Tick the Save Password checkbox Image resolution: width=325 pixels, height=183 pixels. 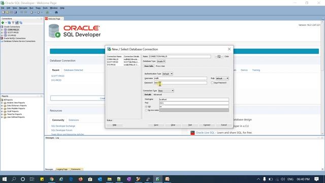[x=212, y=83]
